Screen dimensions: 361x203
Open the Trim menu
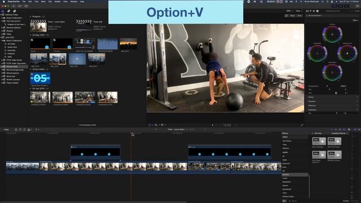point(36,2)
